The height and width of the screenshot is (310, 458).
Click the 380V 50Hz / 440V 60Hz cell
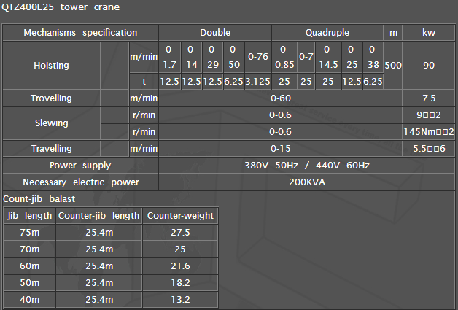click(280, 166)
